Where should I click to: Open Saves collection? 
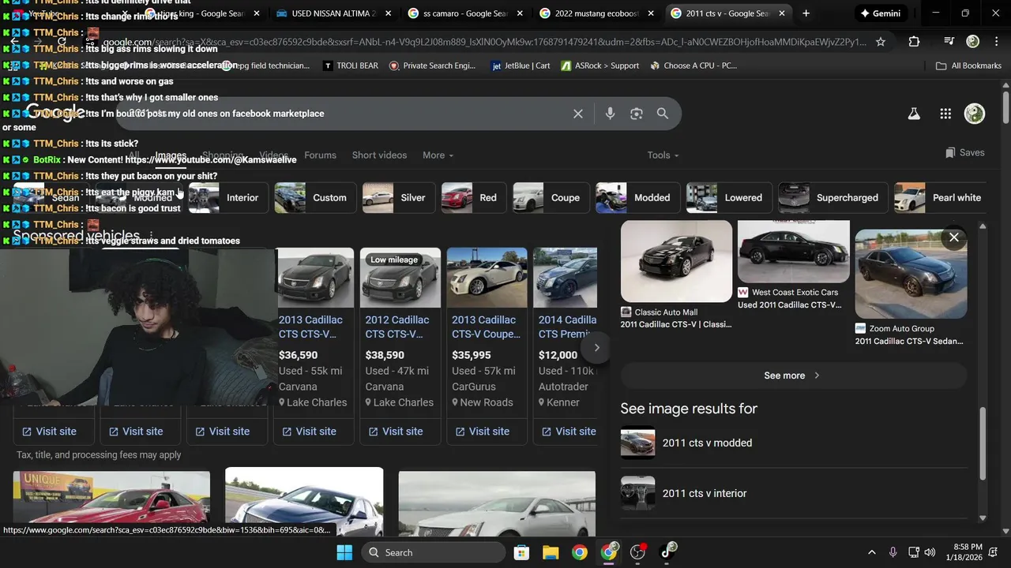964,152
